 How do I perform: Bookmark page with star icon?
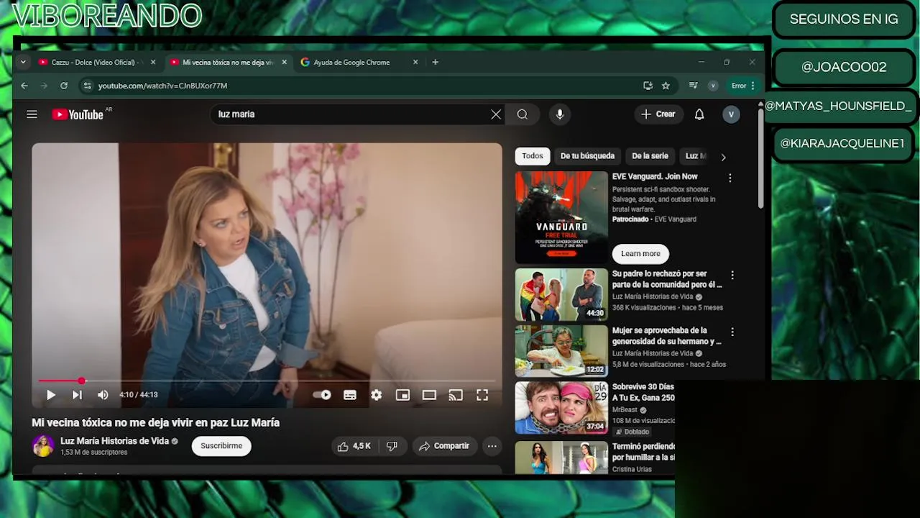click(x=666, y=86)
